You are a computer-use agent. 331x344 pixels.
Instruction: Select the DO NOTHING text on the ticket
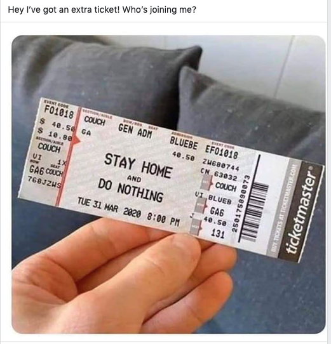point(130,190)
